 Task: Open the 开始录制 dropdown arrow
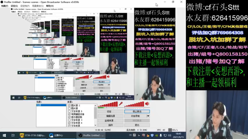point(148,116)
